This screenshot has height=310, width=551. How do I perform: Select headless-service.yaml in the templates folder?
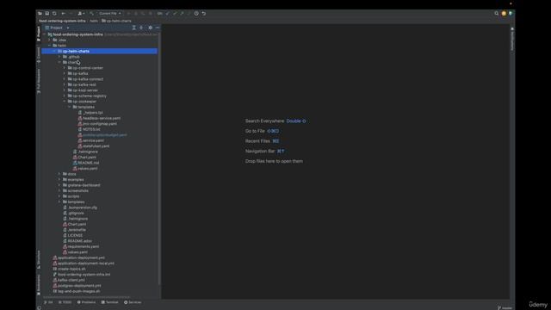pos(102,118)
